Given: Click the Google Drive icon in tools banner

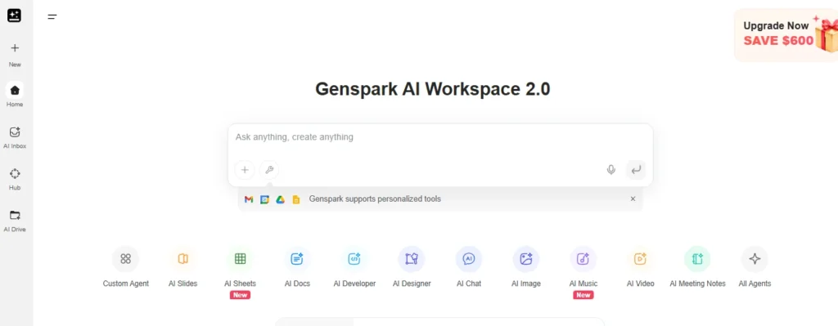Looking at the screenshot, I should pyautogui.click(x=280, y=199).
